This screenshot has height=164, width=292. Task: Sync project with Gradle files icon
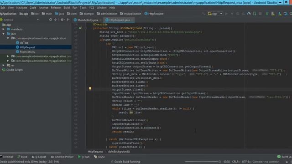point(267,14)
